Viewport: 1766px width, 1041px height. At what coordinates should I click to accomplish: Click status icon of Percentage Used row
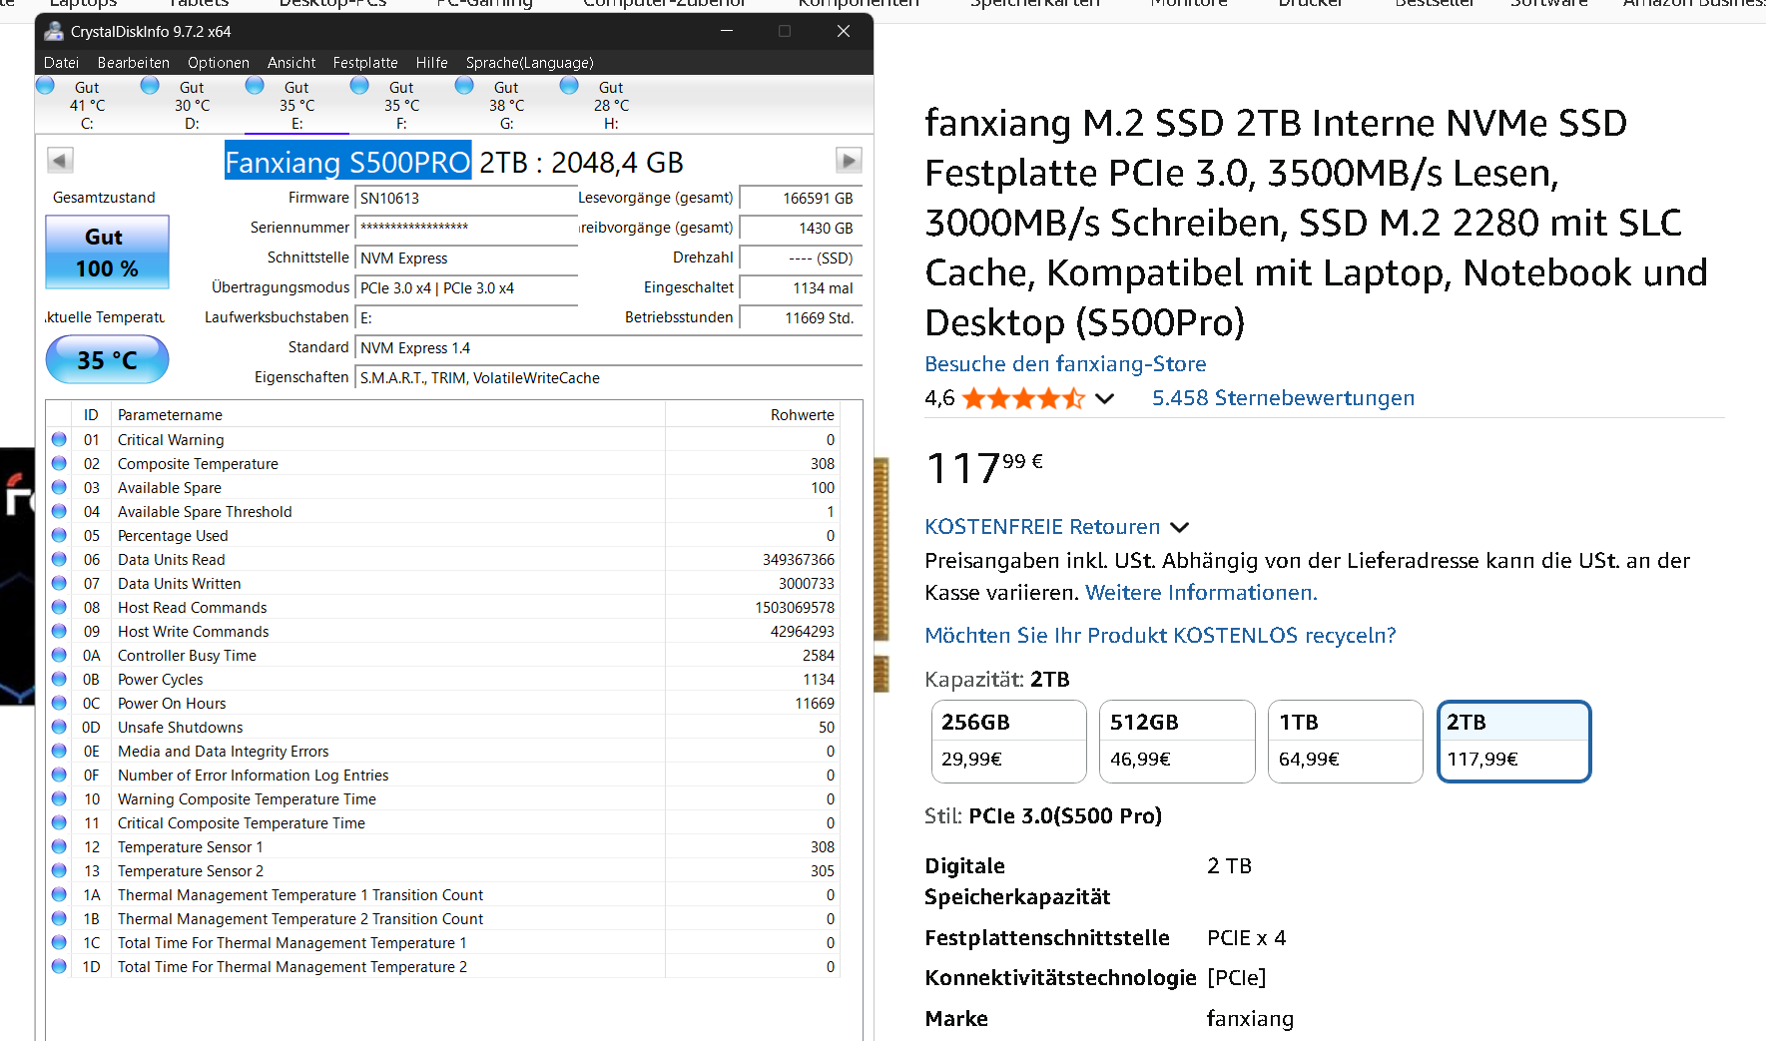(x=59, y=535)
